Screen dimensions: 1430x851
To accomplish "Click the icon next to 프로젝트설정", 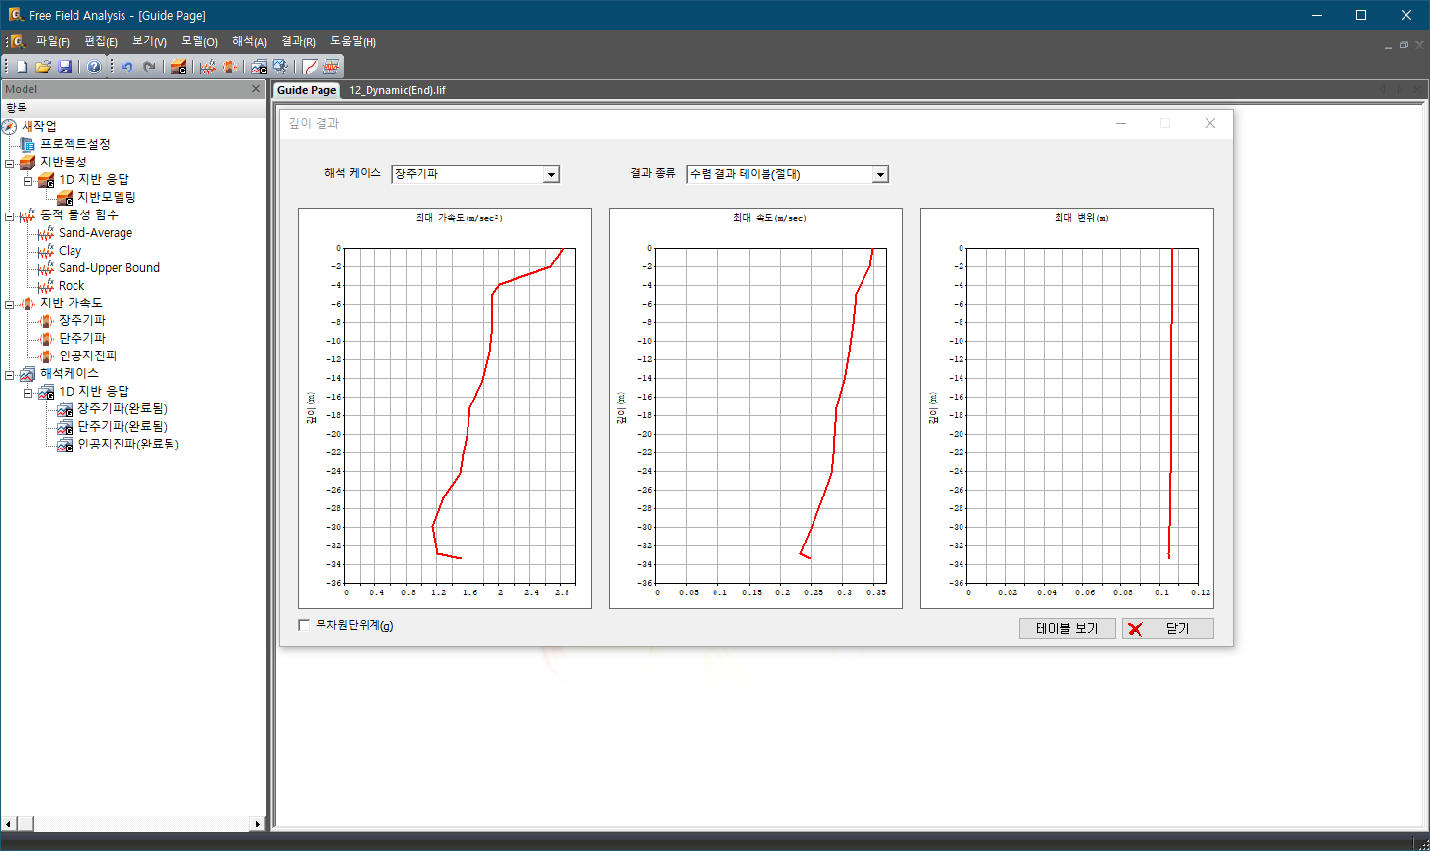I will click(27, 144).
